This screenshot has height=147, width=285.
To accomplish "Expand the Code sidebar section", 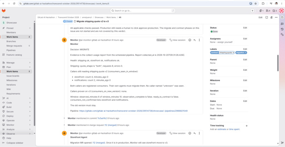I will tap(30, 103).
